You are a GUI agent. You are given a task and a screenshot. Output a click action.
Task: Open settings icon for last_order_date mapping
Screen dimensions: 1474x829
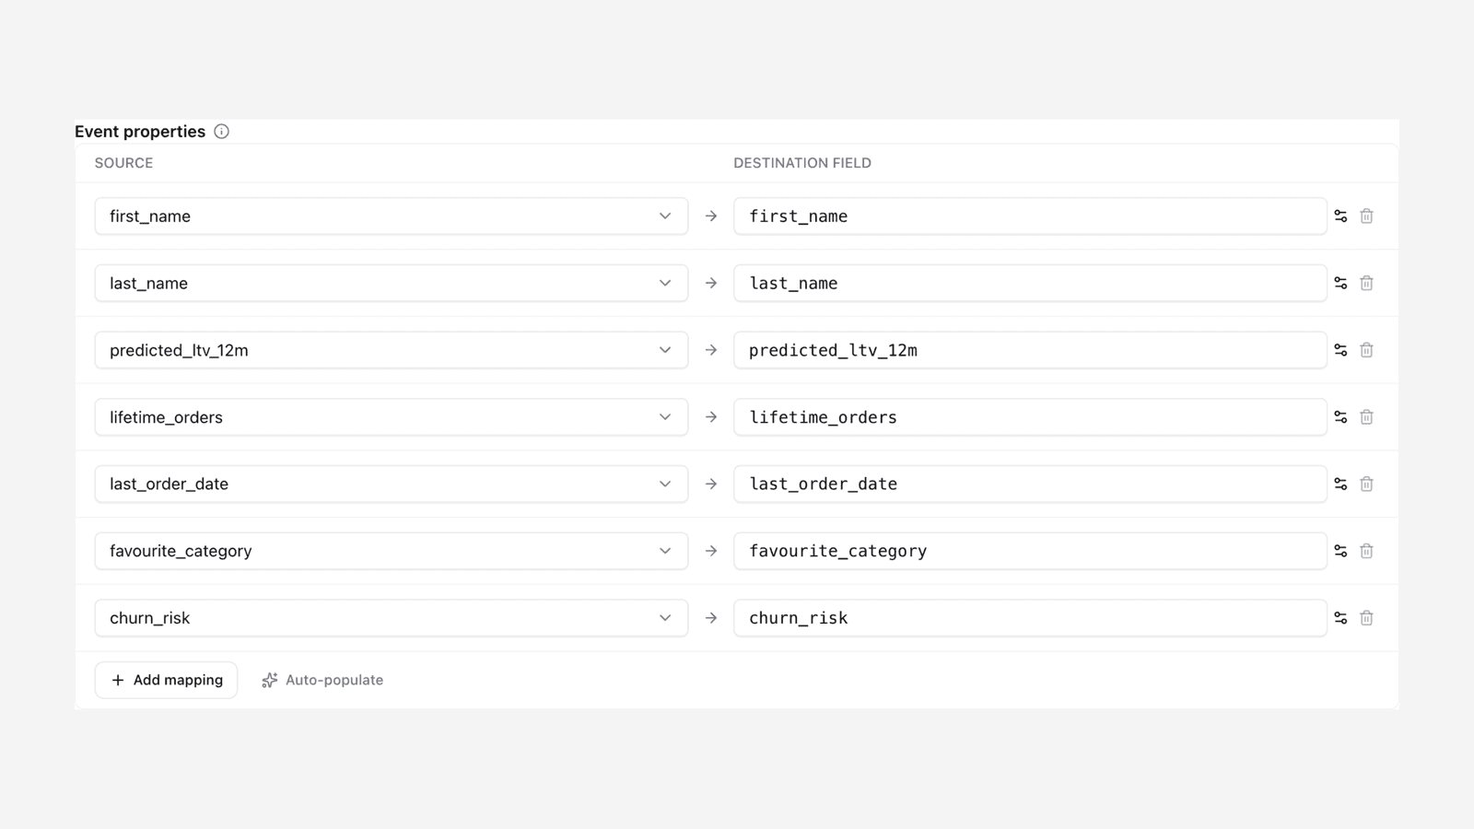(x=1340, y=485)
